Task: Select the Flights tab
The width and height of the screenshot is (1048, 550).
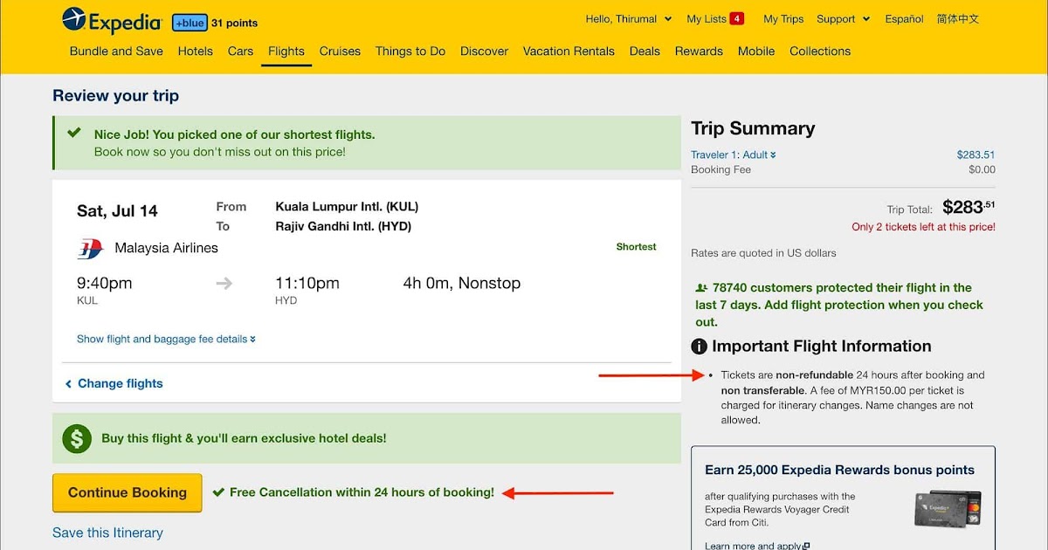Action: point(286,51)
